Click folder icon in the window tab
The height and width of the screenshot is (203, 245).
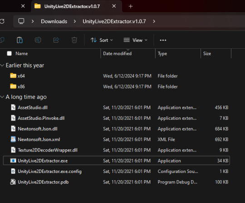(x=38, y=6)
